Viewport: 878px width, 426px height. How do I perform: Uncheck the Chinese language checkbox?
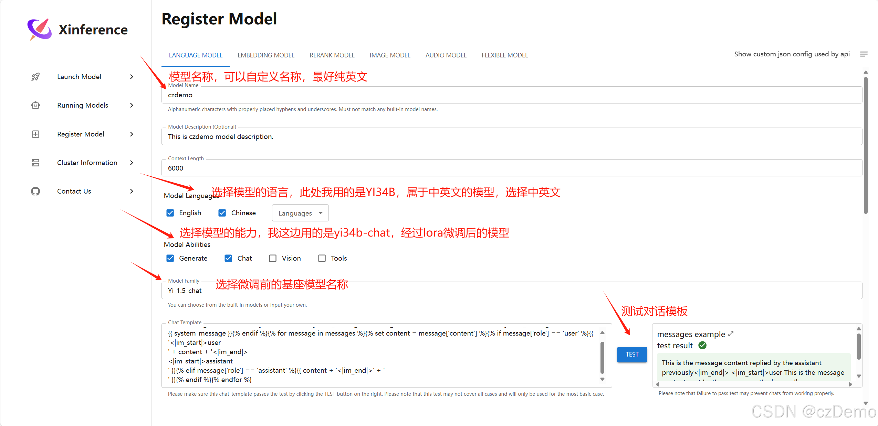(x=222, y=213)
